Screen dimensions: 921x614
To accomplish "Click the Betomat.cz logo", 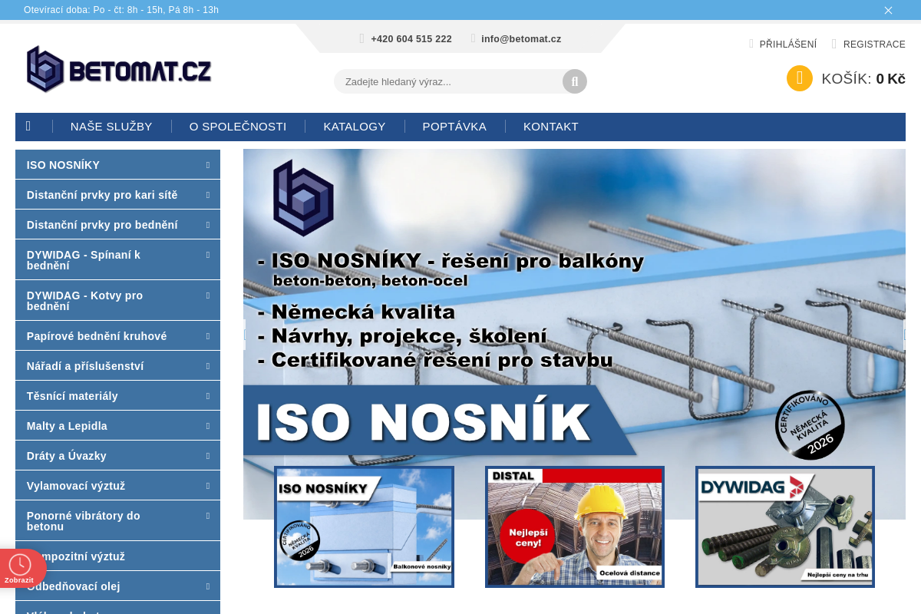I will [119, 69].
